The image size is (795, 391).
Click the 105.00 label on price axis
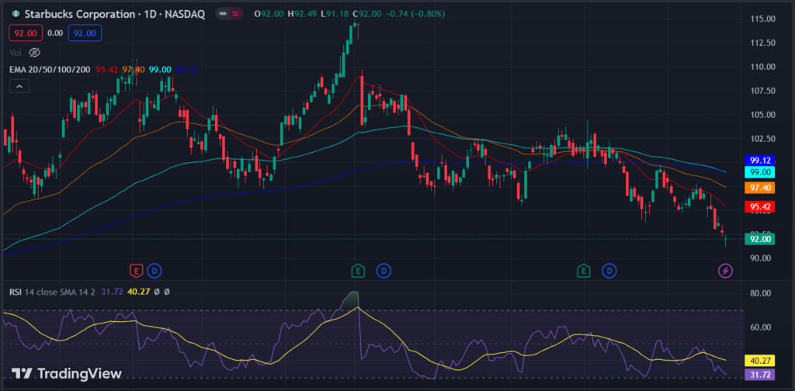(x=762, y=115)
